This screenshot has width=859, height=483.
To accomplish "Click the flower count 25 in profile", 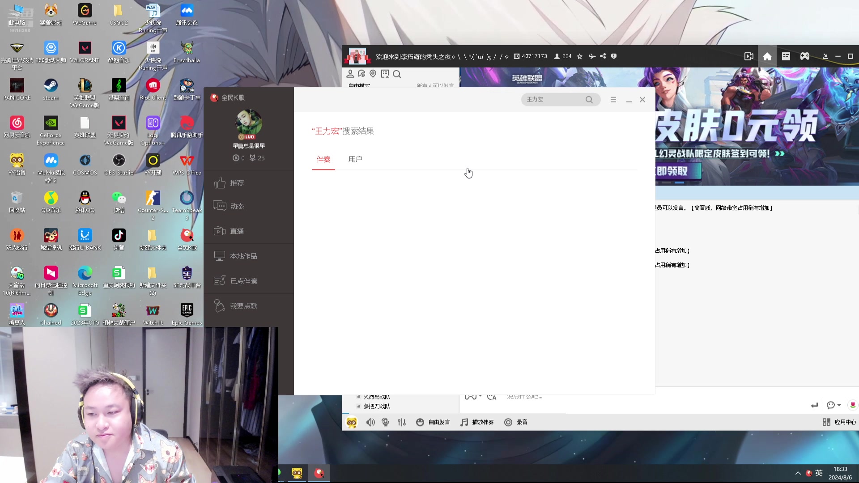I will point(257,158).
